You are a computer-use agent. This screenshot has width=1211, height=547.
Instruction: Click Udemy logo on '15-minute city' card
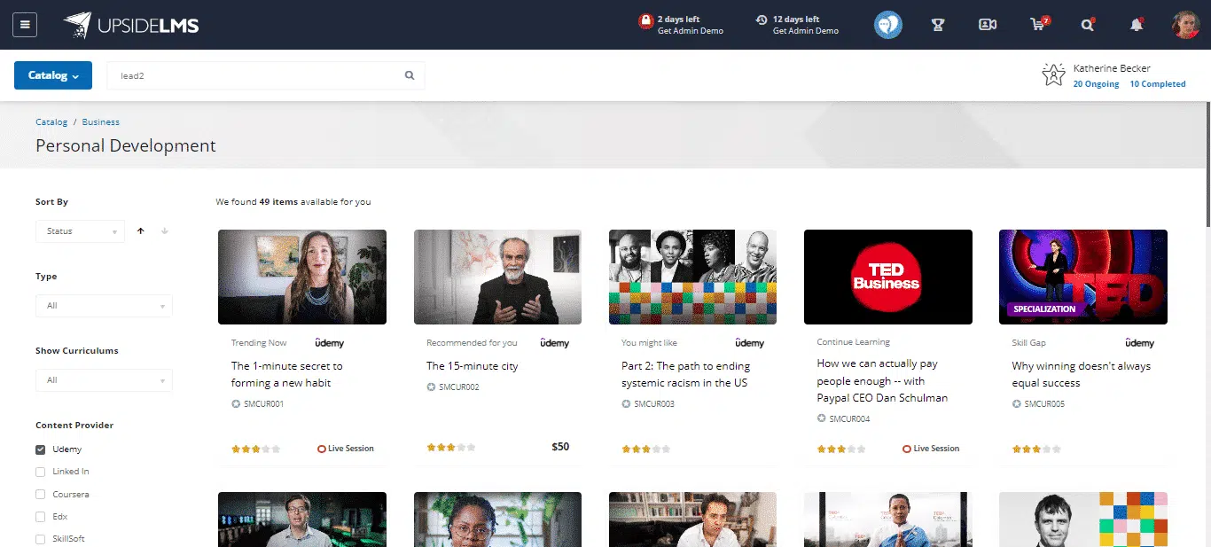pyautogui.click(x=554, y=343)
